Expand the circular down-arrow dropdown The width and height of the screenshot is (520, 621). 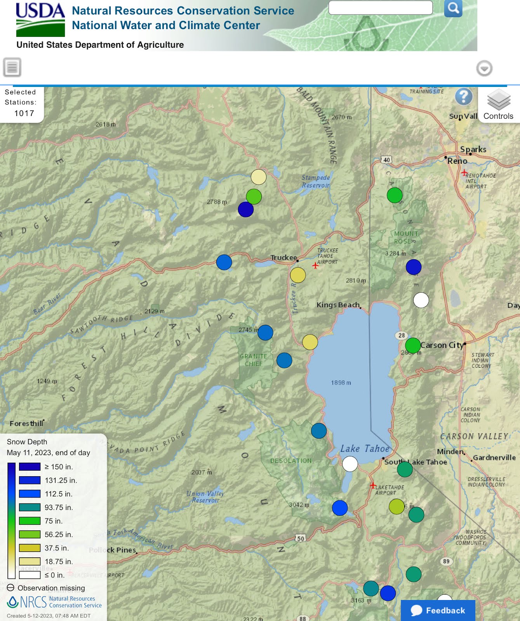pos(484,69)
